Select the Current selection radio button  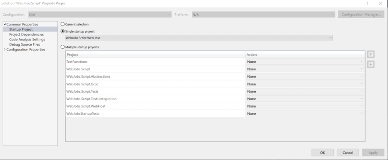63,24
